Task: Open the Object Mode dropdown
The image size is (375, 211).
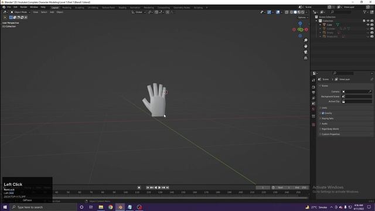Action: pos(21,12)
